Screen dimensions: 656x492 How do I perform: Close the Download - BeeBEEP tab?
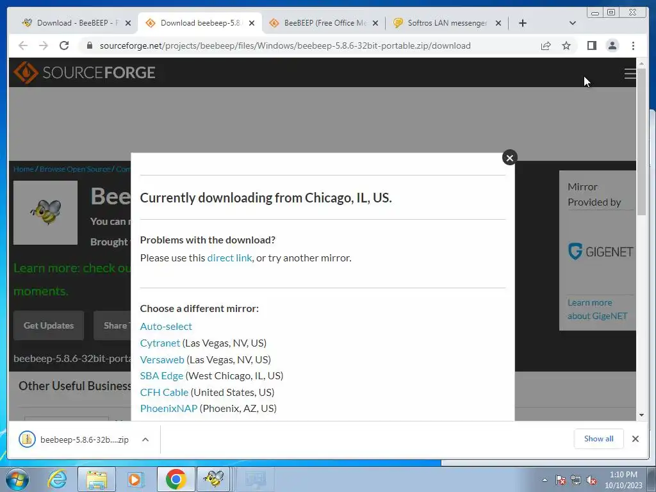coord(128,24)
